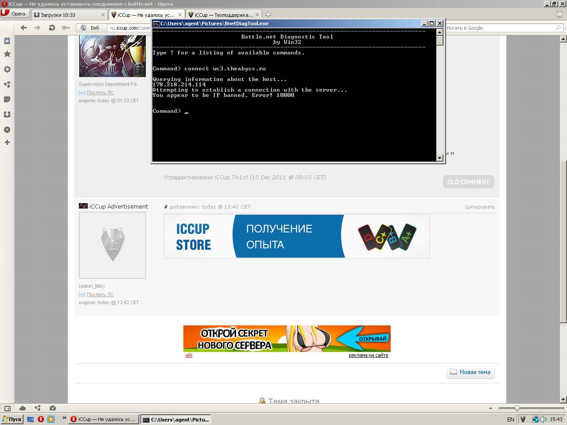Close the iCCup — Техподдержка tab
Image resolution: width=567 pixels, height=425 pixels.
(257, 15)
